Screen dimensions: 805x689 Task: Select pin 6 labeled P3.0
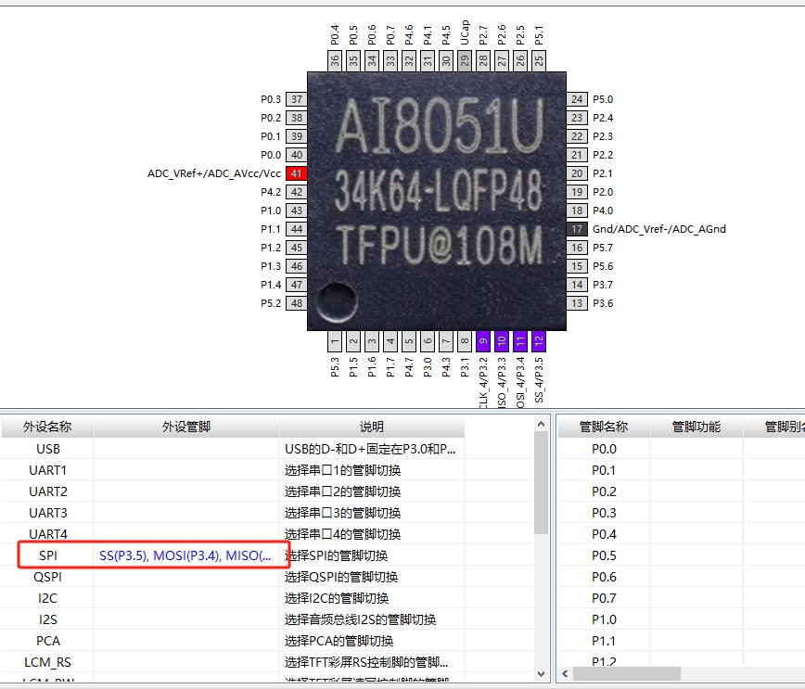pos(428,341)
